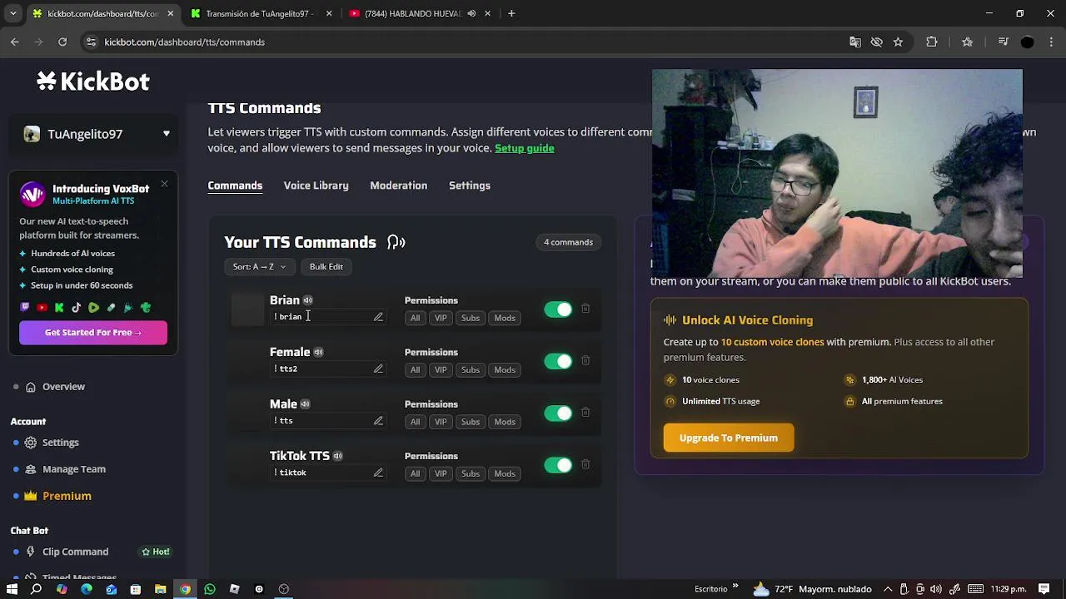Open the TTS Settings tab
Screen dimensions: 1066x599
point(470,186)
